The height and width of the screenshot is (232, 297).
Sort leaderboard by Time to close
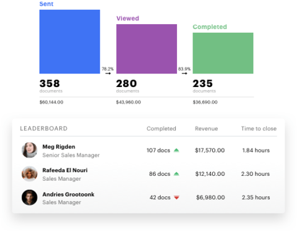259,128
